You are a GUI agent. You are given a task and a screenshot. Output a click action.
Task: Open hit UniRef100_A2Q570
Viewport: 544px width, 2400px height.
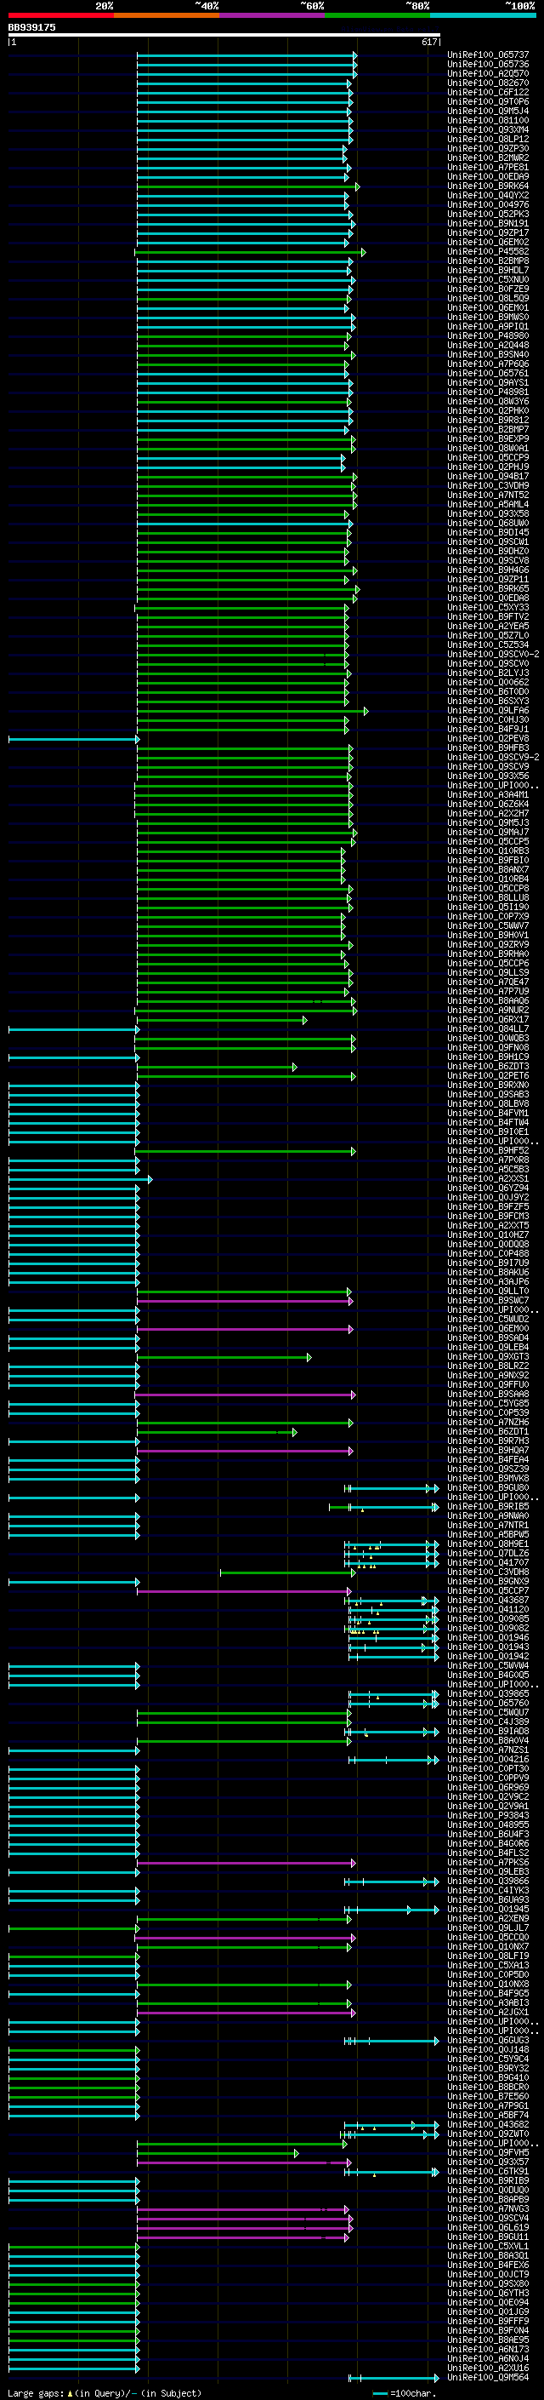pos(487,73)
